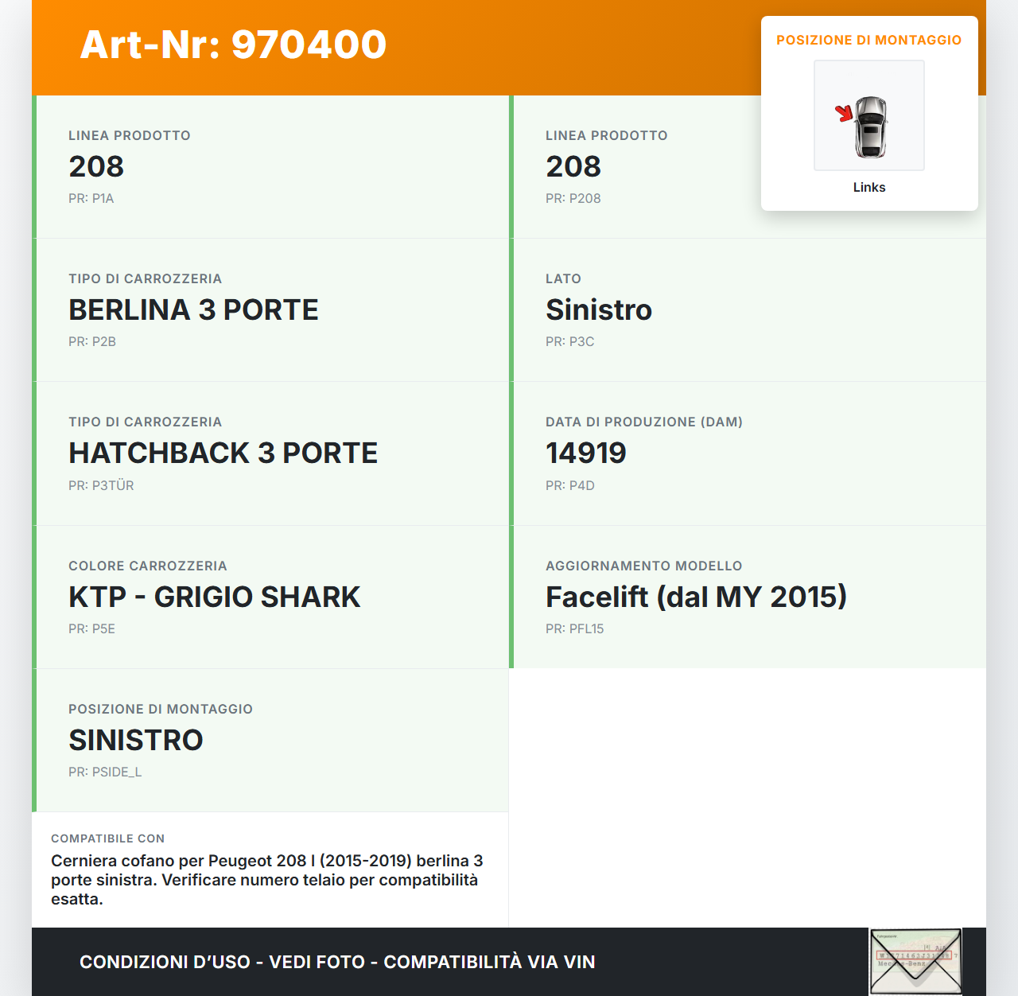Image resolution: width=1018 pixels, height=996 pixels.
Task: Click the car mounting position diagram
Action: point(868,115)
